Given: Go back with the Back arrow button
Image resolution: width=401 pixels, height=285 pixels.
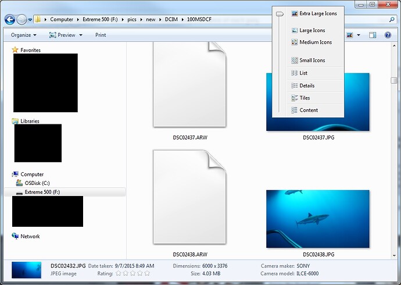Looking at the screenshot, I should [x=10, y=19].
